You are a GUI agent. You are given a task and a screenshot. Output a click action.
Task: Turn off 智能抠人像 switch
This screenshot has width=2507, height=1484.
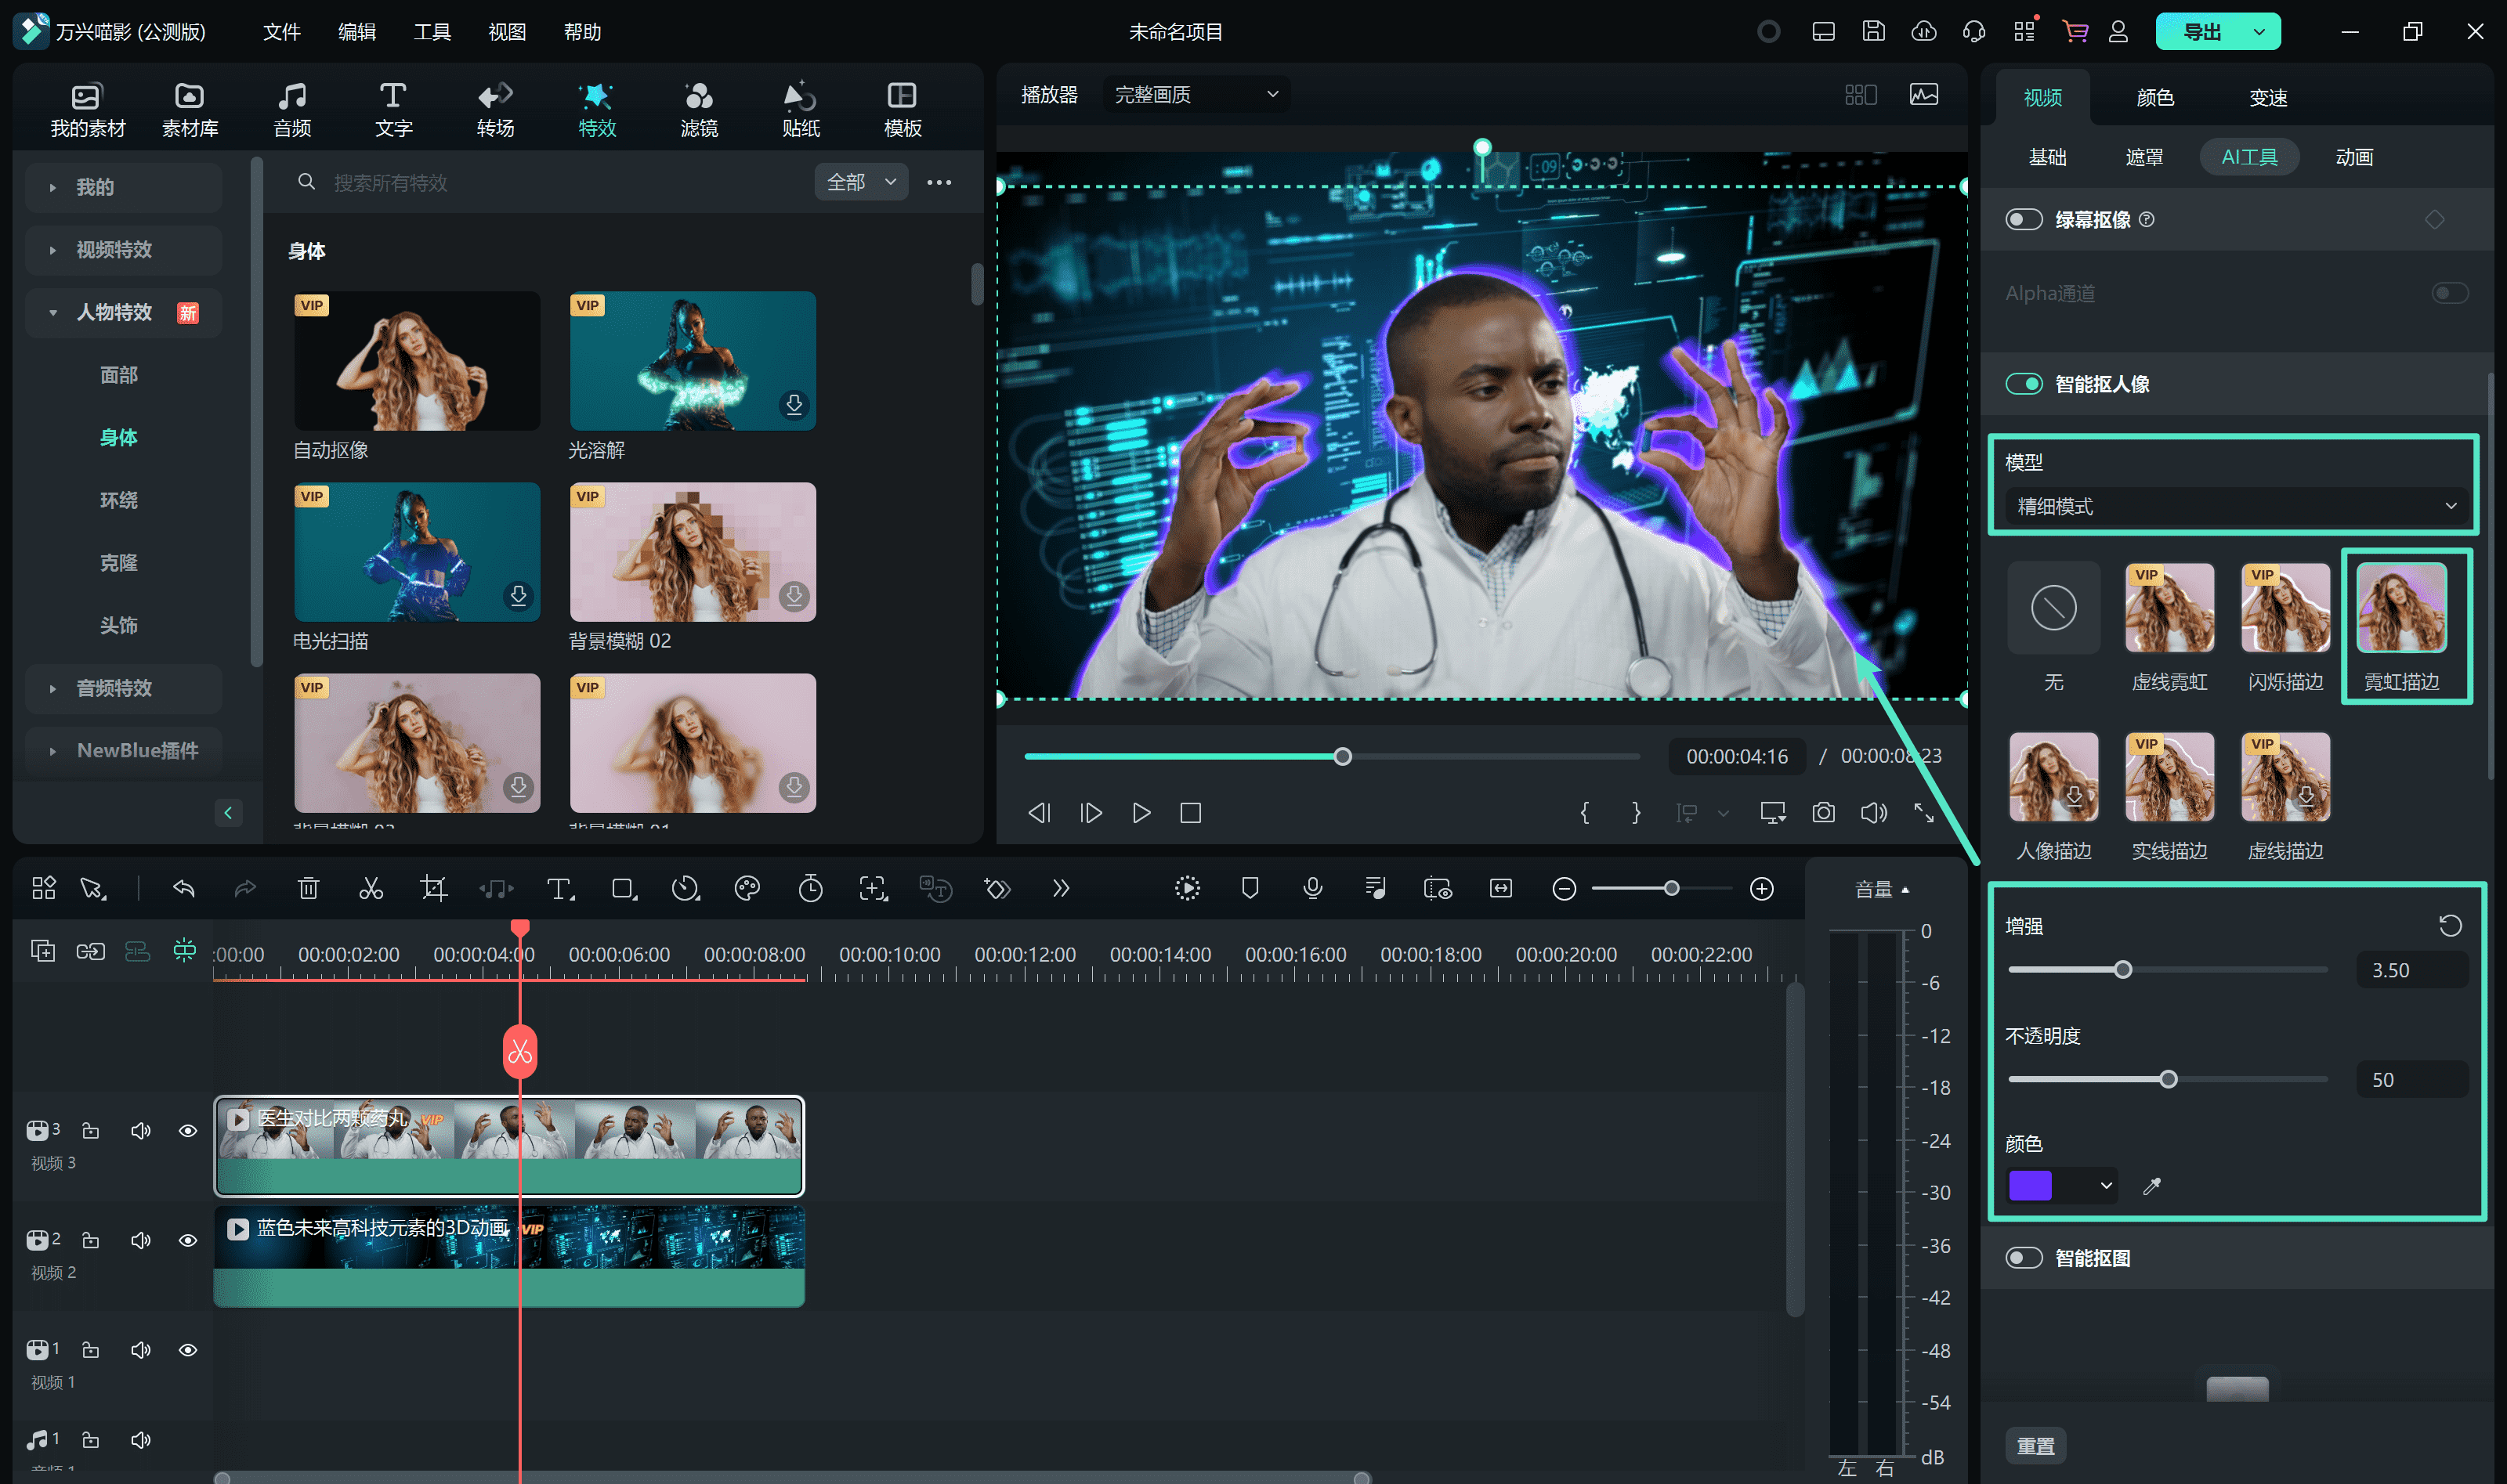tap(2023, 384)
